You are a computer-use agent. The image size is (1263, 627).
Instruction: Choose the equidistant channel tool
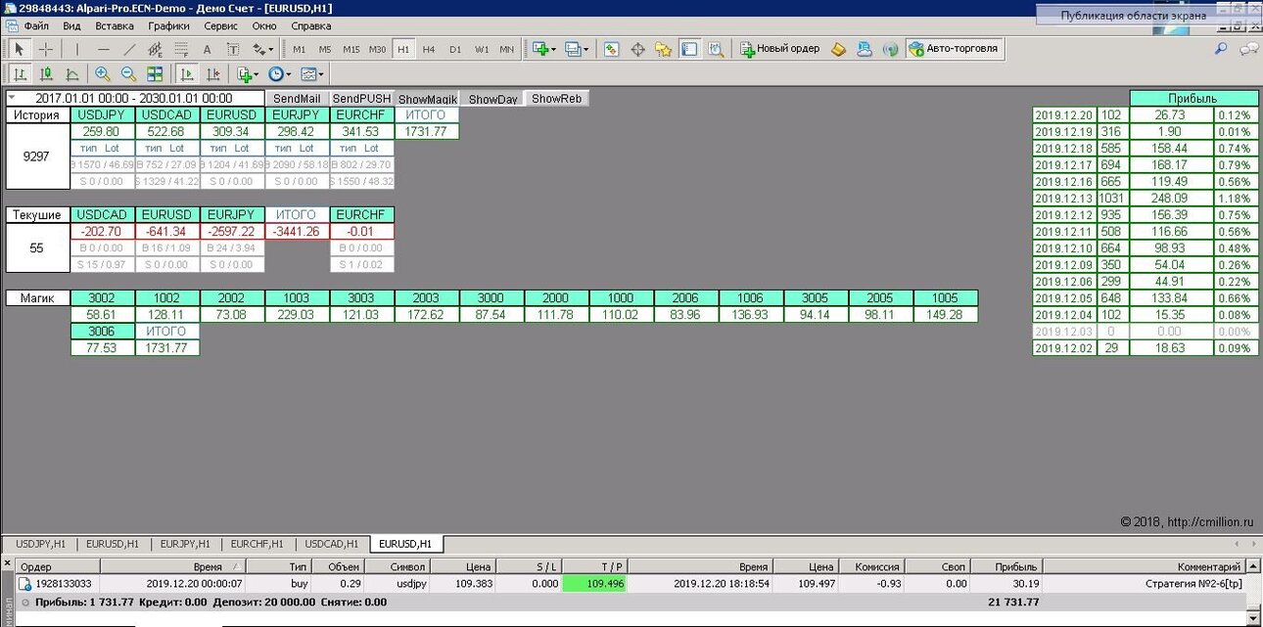tap(155, 49)
